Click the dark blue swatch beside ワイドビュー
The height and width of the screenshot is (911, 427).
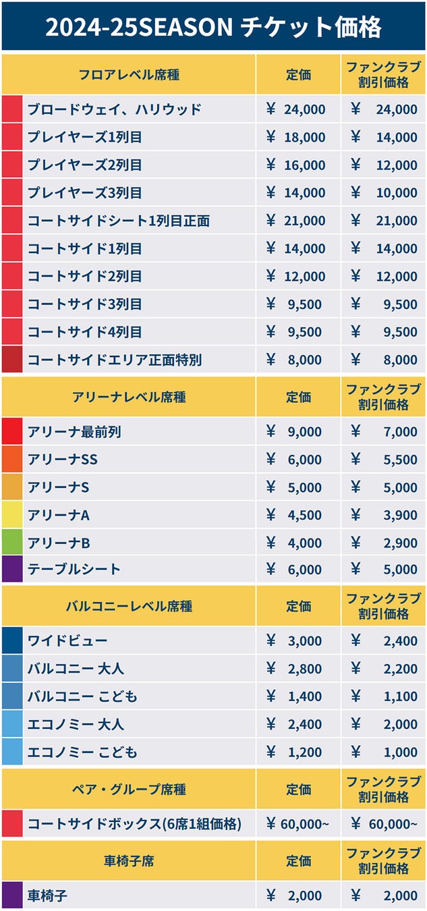[12, 640]
